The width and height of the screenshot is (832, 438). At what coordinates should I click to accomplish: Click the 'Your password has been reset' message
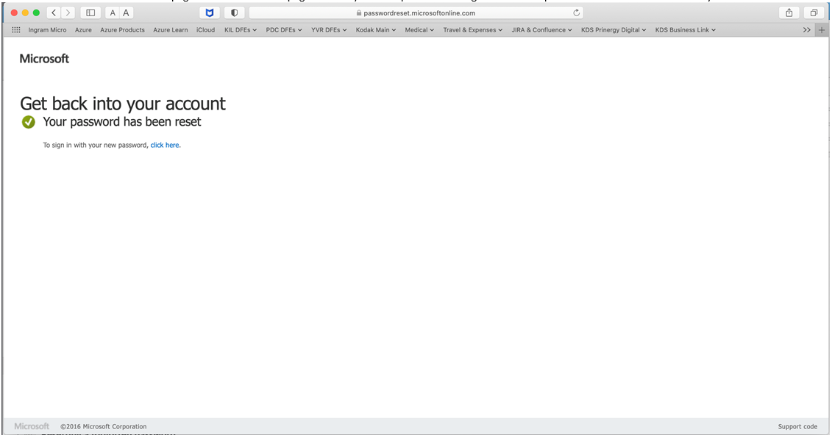(x=122, y=122)
